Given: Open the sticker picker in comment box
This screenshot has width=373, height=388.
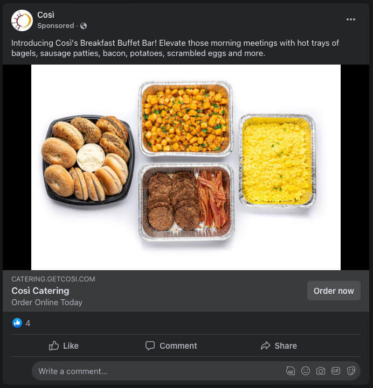Looking at the screenshot, I should pyautogui.click(x=351, y=371).
